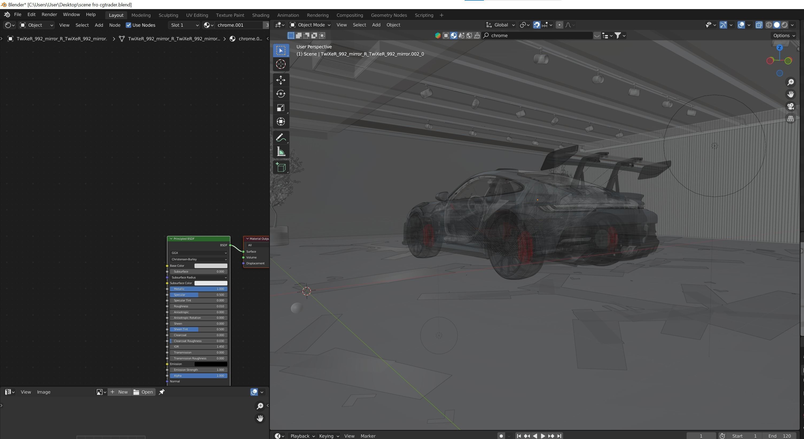Activate the Annotate pencil tool
Viewport: 804px width, 439px height.
pyautogui.click(x=281, y=138)
